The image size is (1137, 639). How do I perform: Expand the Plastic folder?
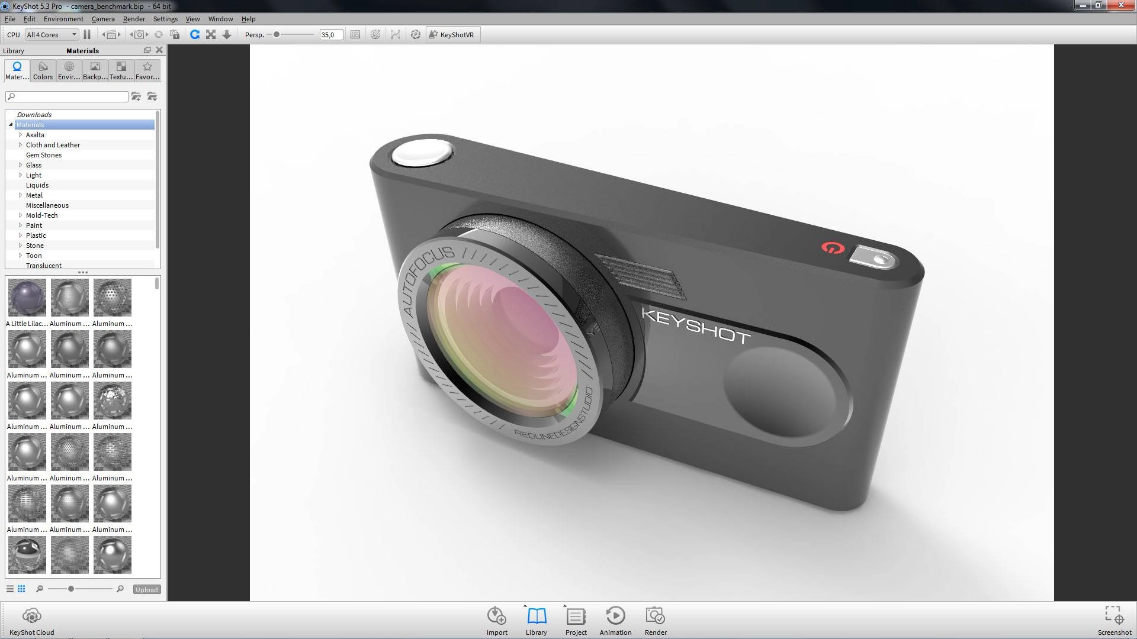[x=20, y=235]
